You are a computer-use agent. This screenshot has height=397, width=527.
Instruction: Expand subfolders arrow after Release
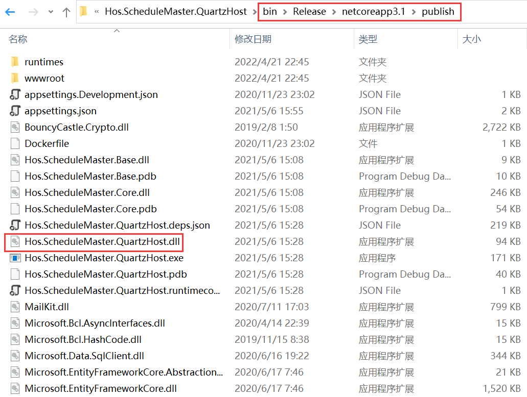(x=334, y=12)
